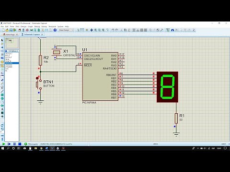This screenshot has height=172, width=230.
Task: Pick the 2D line graphics tool
Action: pyautogui.click(x=2, y=91)
